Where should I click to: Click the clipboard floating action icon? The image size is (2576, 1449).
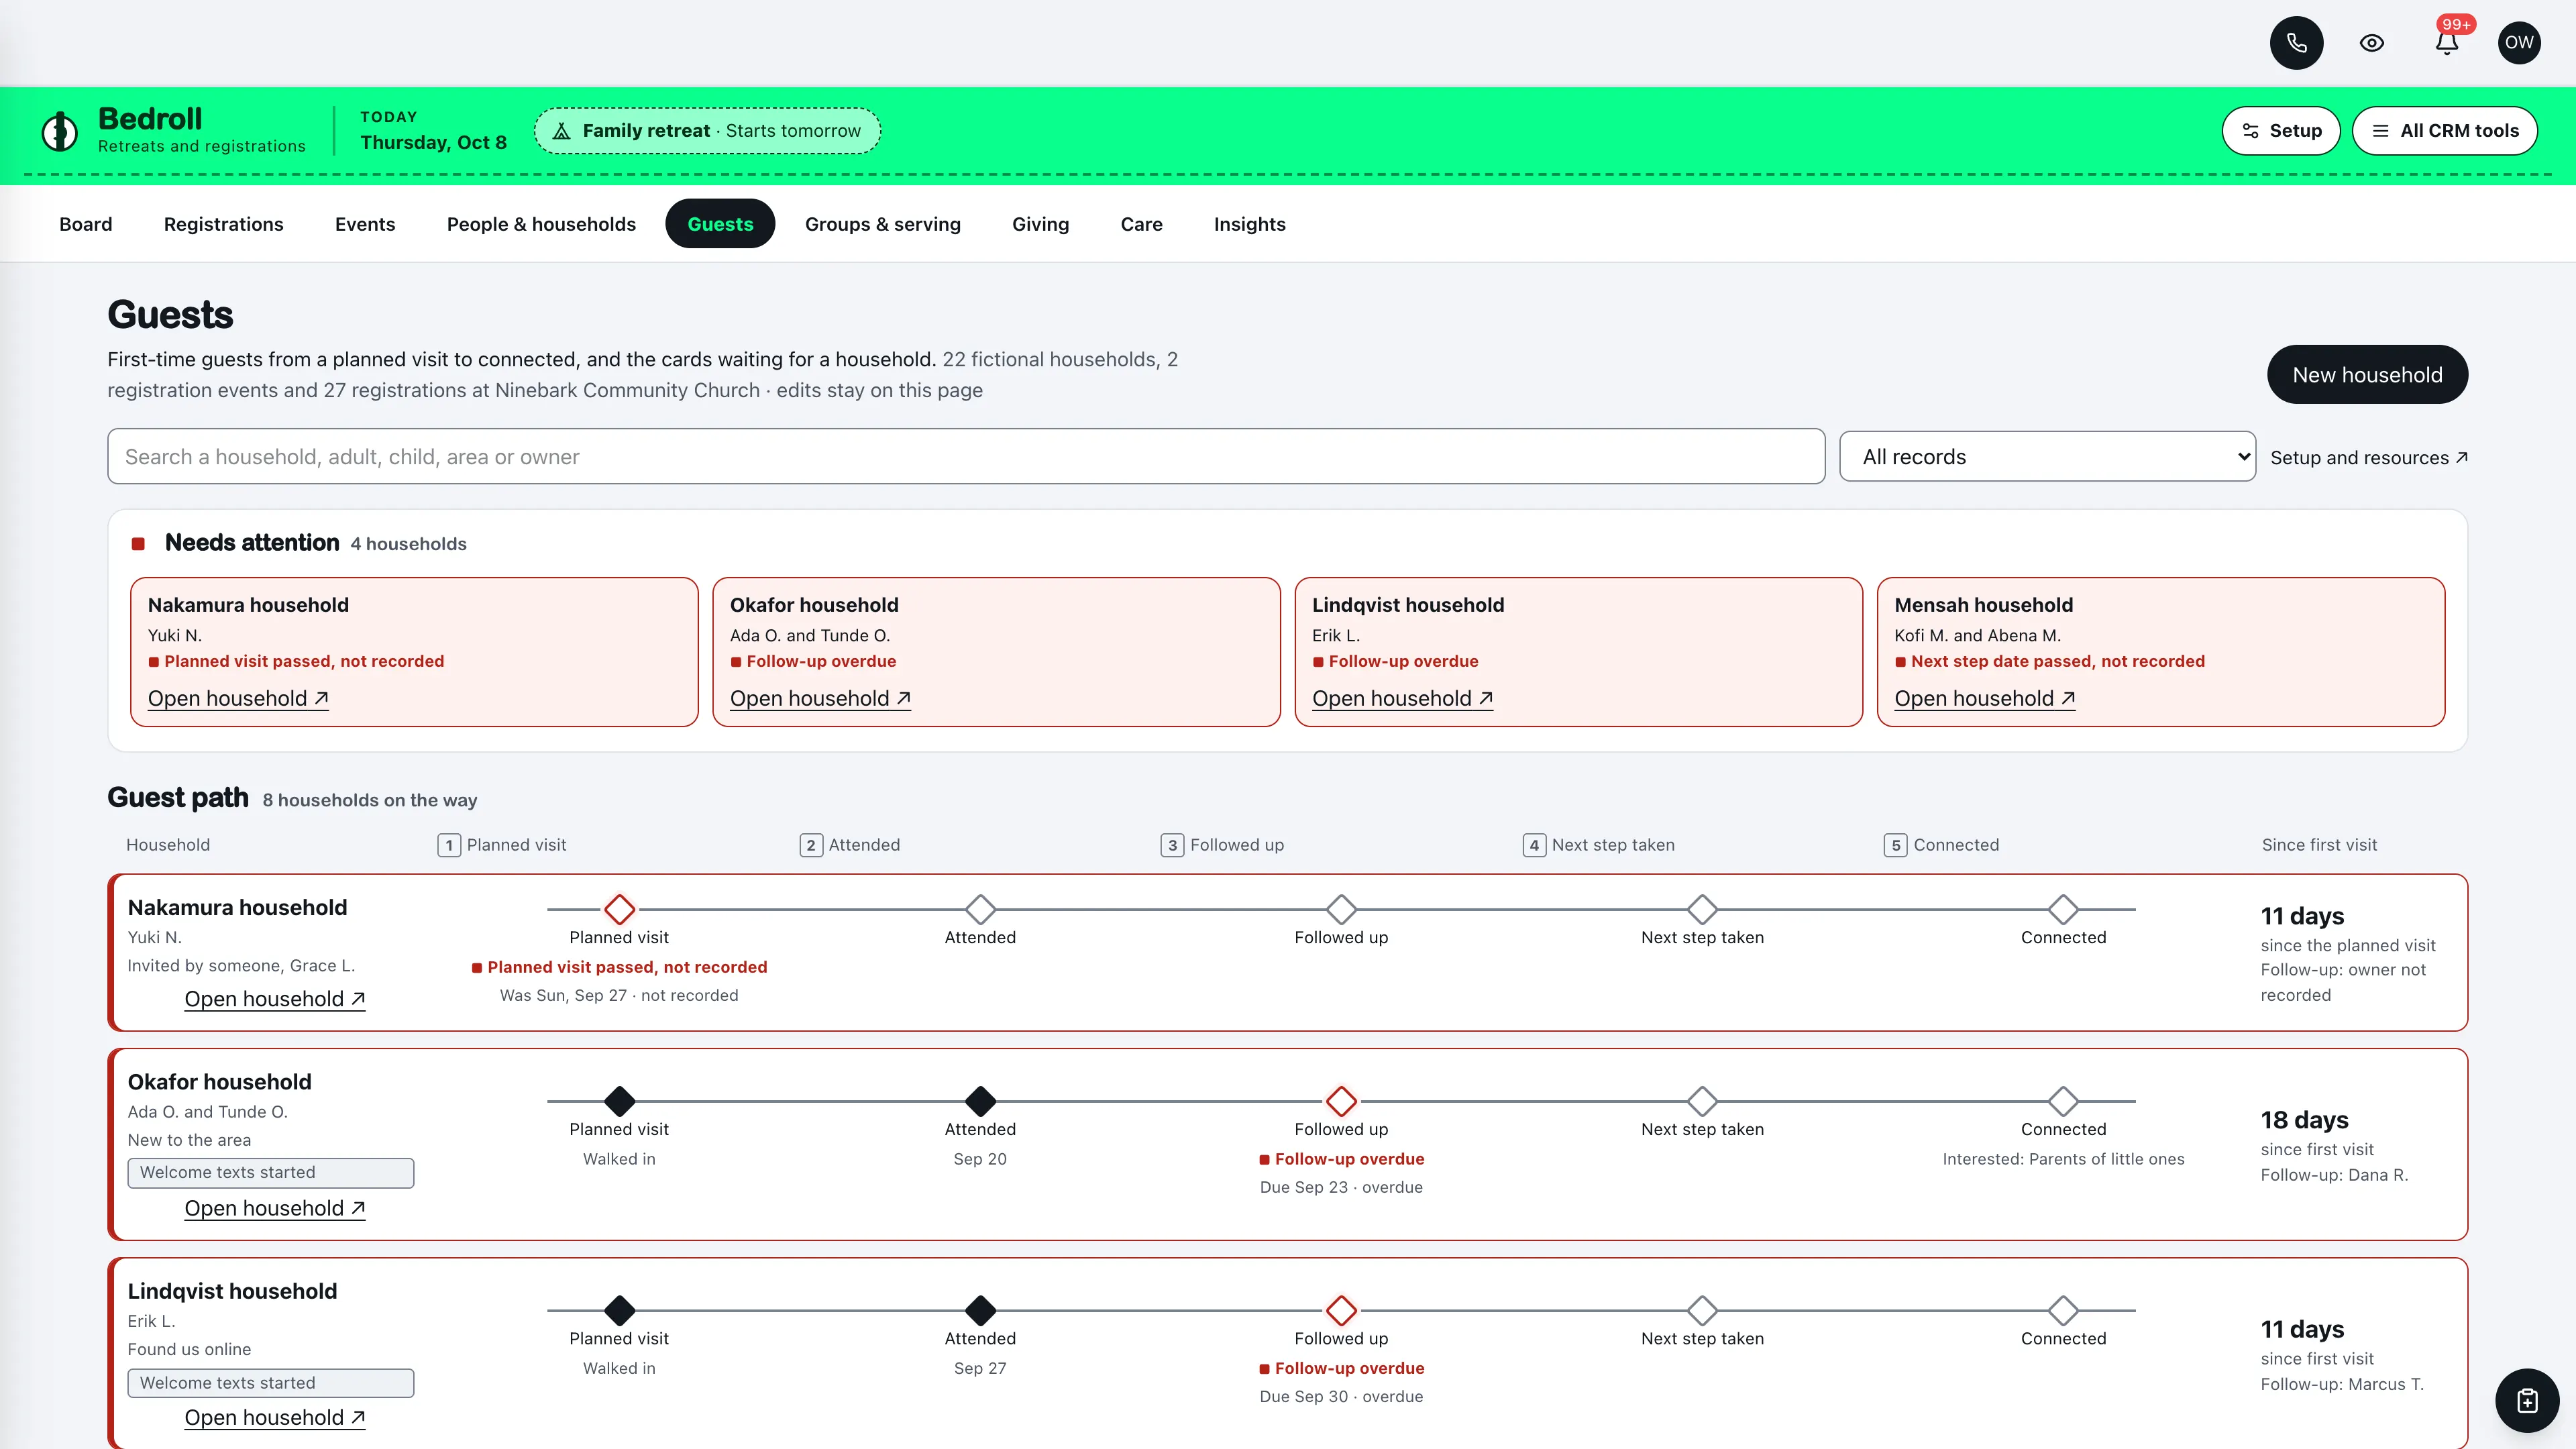tap(2527, 1400)
